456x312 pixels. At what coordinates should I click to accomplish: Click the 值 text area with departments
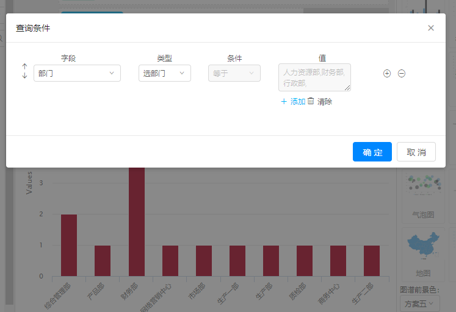click(x=314, y=77)
